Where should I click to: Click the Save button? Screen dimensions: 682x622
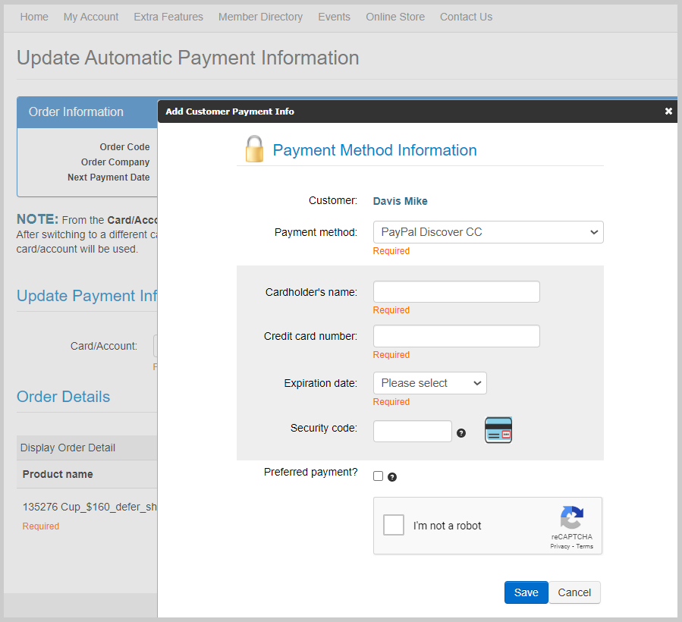[x=526, y=592]
